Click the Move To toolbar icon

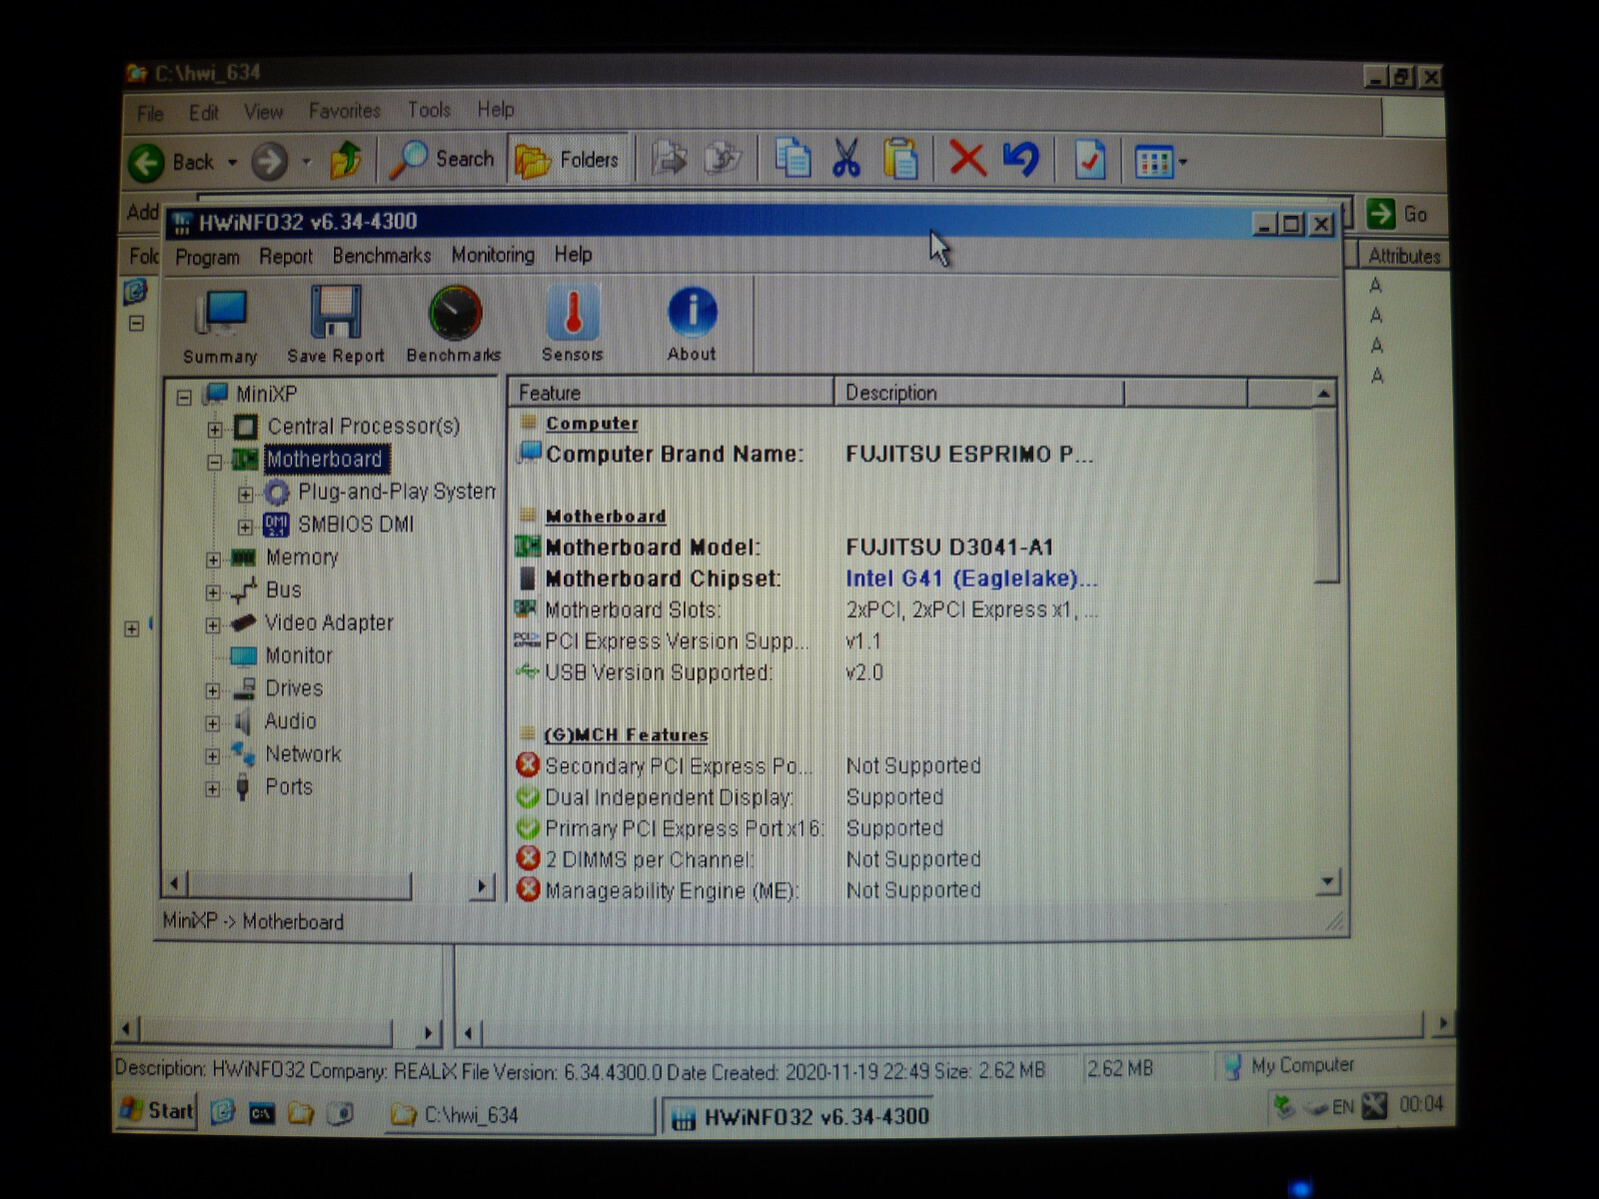click(x=669, y=158)
